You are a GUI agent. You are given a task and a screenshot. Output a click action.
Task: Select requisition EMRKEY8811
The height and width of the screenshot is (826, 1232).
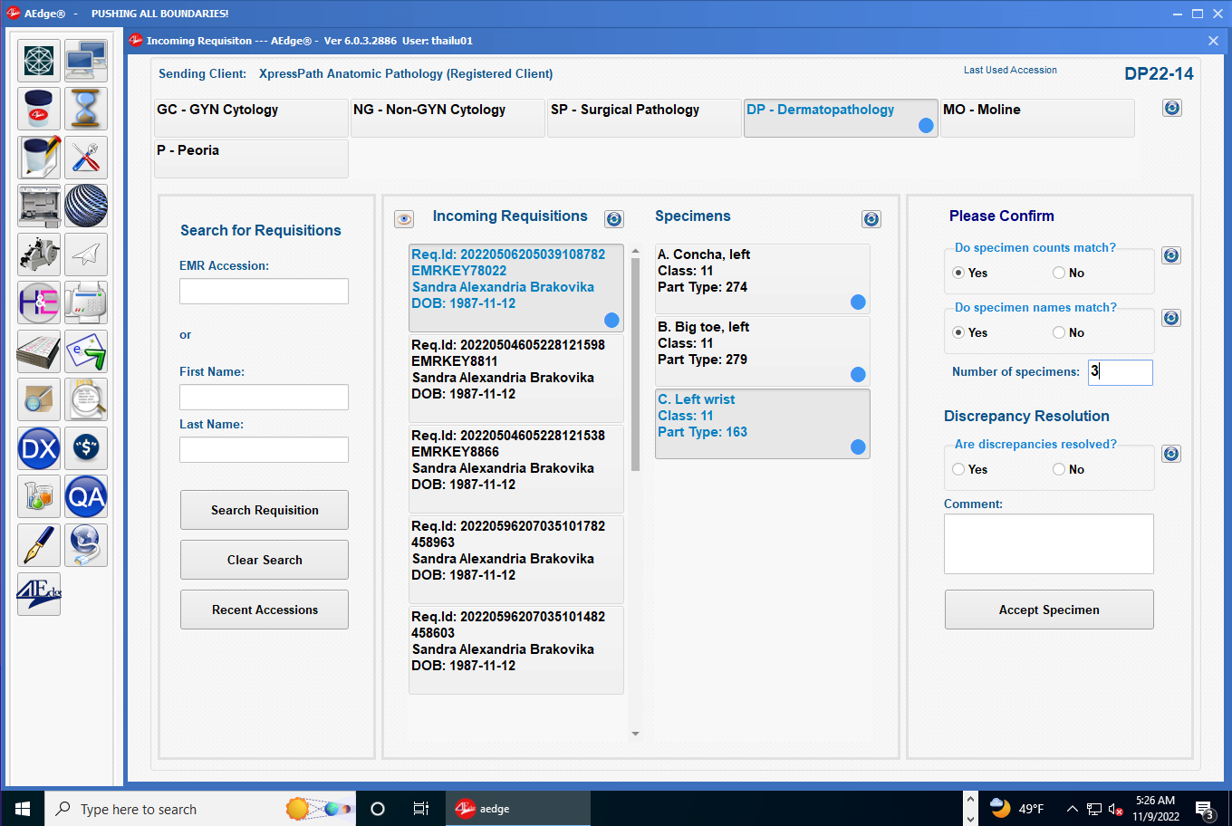[x=516, y=378]
